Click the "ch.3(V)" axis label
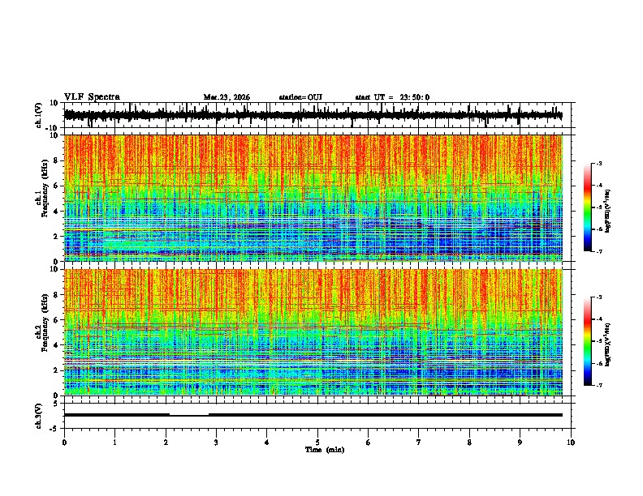Screen dimensions: 643x496 click(39, 416)
